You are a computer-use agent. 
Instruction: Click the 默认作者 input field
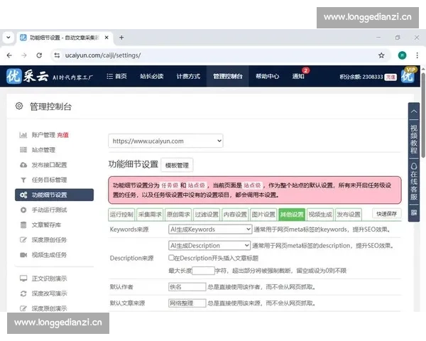pyautogui.click(x=187, y=287)
